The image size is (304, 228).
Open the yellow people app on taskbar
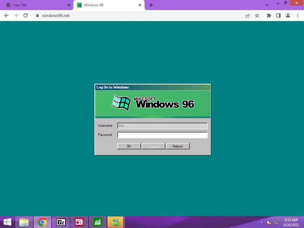115,222
